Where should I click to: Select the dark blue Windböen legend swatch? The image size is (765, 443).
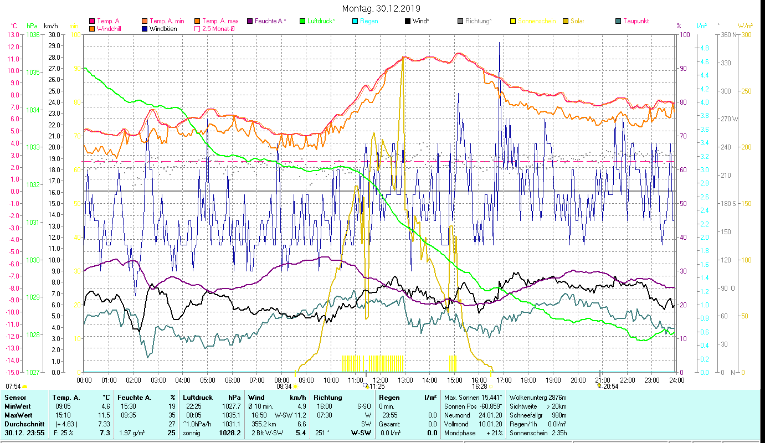point(145,29)
